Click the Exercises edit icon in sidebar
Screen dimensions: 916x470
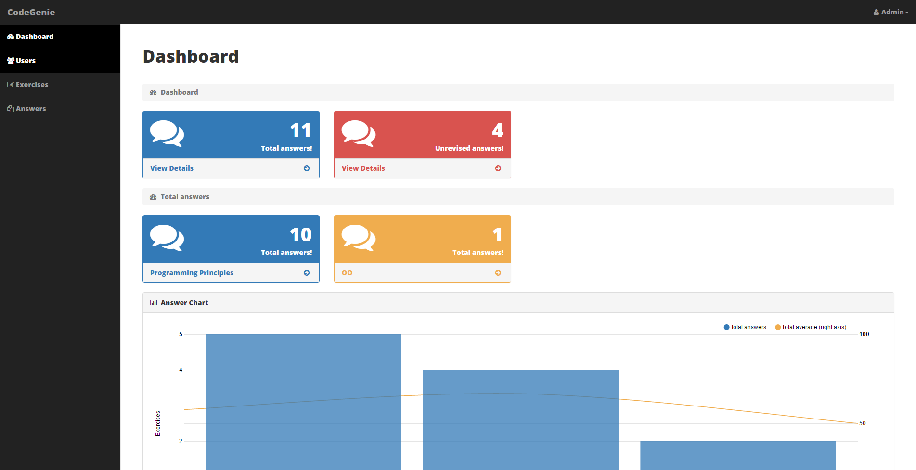(x=11, y=85)
